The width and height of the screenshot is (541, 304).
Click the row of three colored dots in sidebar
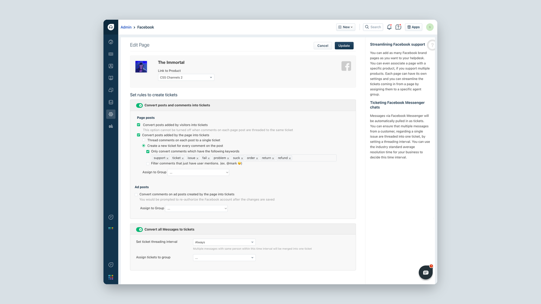pyautogui.click(x=111, y=228)
